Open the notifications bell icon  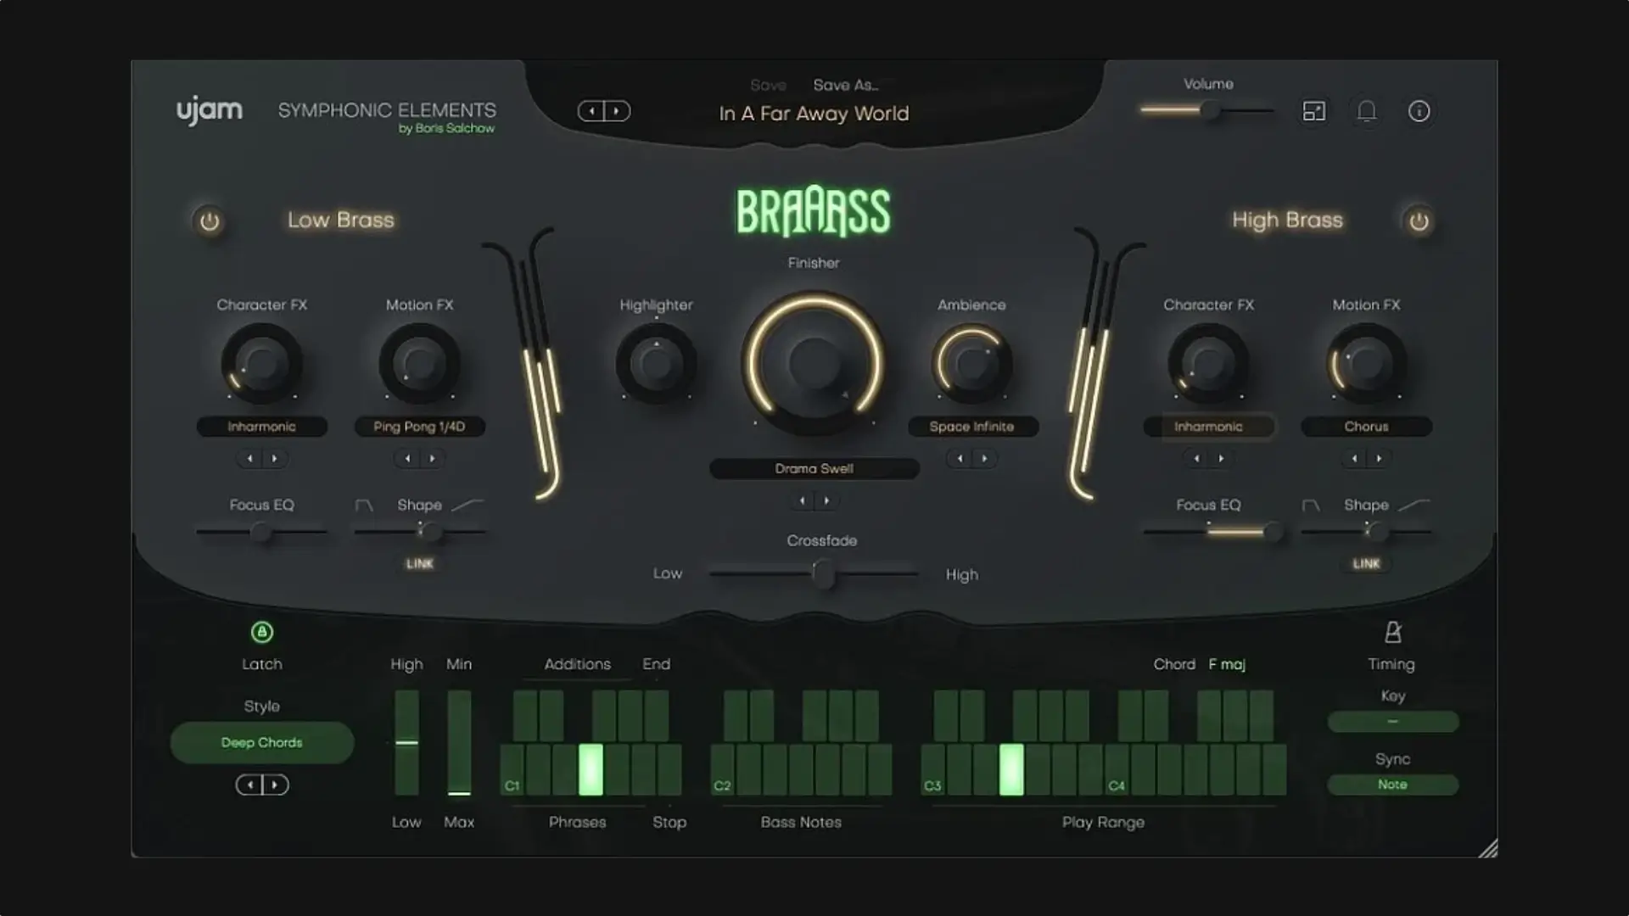1367,111
